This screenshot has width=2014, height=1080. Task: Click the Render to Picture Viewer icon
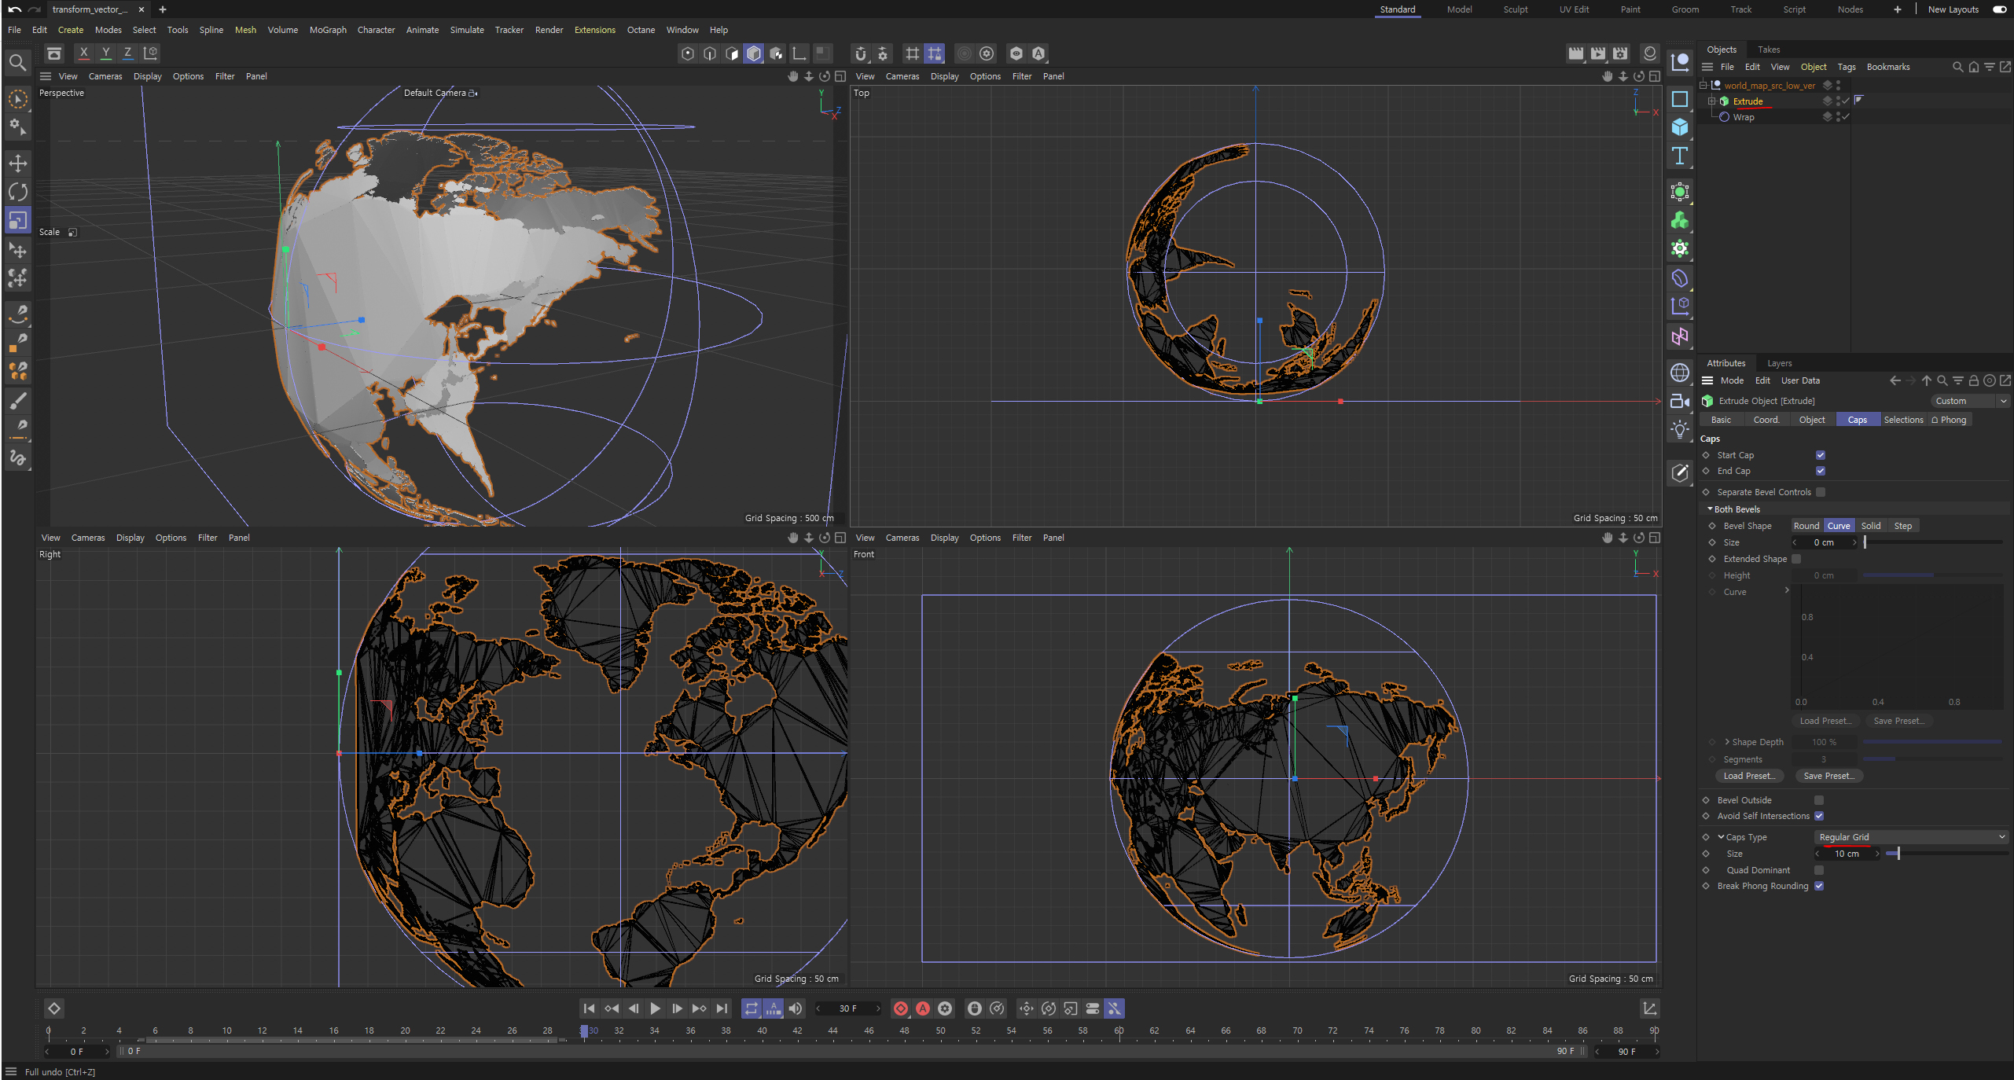click(x=1598, y=53)
